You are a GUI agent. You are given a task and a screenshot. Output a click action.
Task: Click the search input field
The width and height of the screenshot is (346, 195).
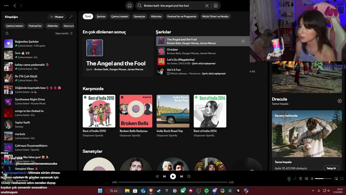(173, 6)
